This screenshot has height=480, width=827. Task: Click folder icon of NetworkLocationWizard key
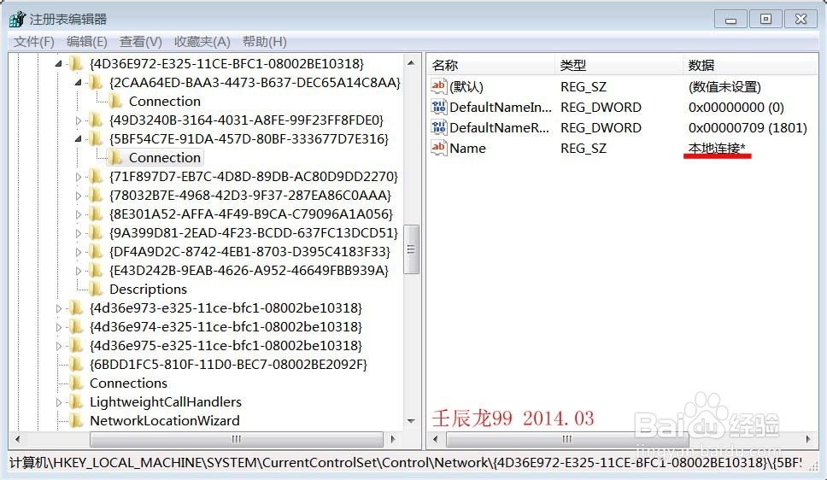click(x=77, y=421)
